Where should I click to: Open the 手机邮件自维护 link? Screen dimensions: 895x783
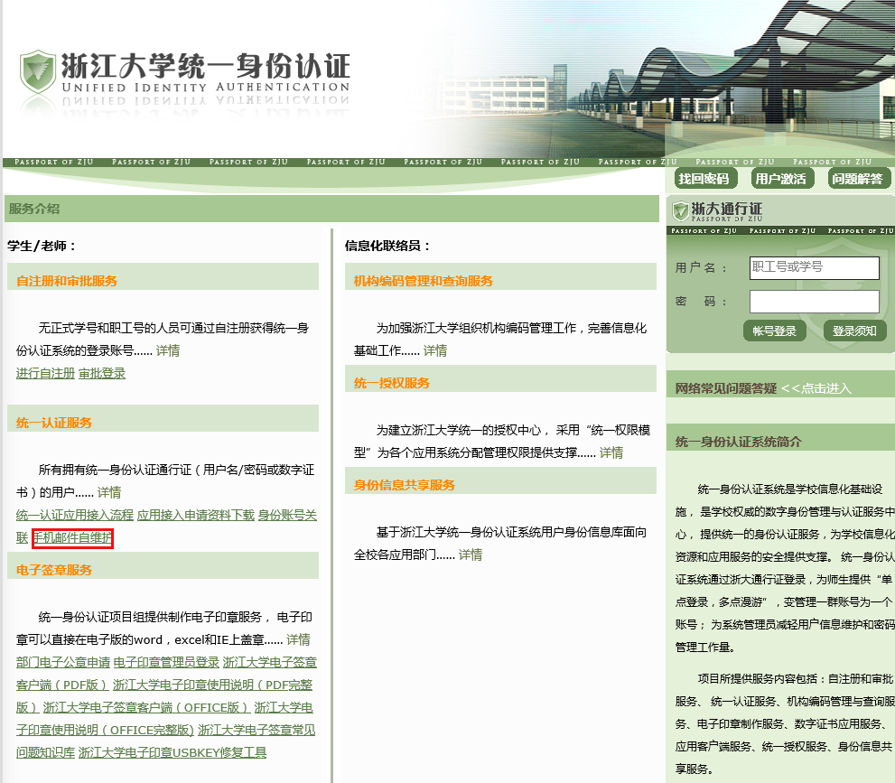[x=72, y=537]
